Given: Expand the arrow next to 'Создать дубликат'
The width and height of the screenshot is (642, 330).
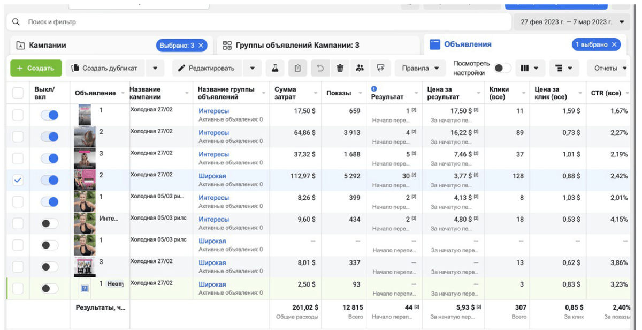Looking at the screenshot, I should tap(155, 68).
